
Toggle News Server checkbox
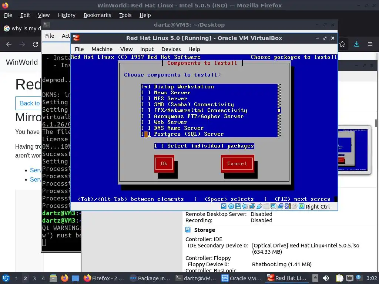click(x=146, y=92)
